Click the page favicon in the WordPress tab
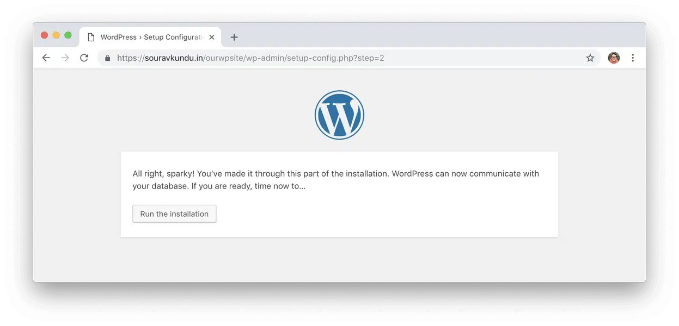The image size is (679, 326). click(91, 37)
